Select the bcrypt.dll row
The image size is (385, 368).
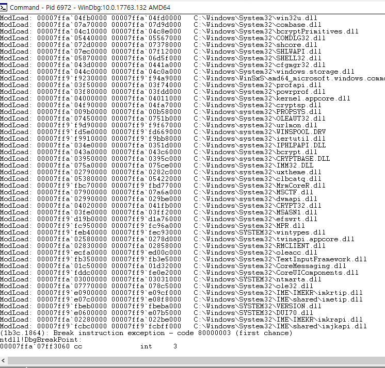click(x=158, y=152)
